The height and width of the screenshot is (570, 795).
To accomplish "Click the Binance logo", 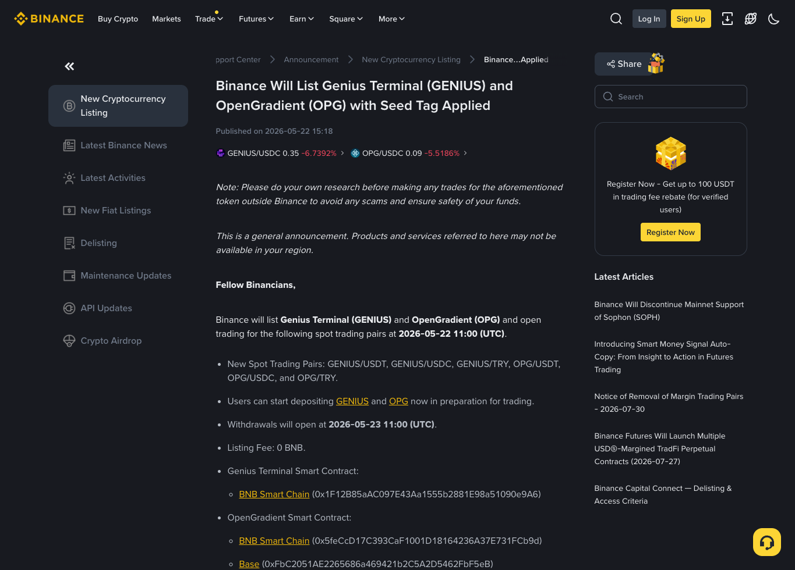I will 49,19.
